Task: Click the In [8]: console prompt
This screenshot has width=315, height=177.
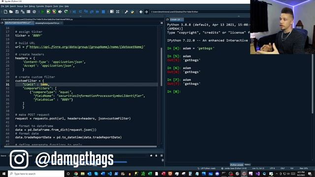Action: coord(174,91)
